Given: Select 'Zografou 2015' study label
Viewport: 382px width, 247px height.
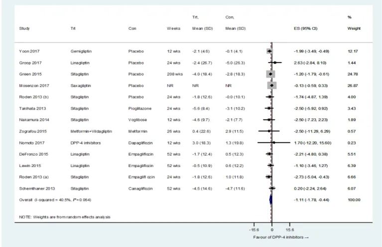Looking at the screenshot, I should [x=33, y=131].
